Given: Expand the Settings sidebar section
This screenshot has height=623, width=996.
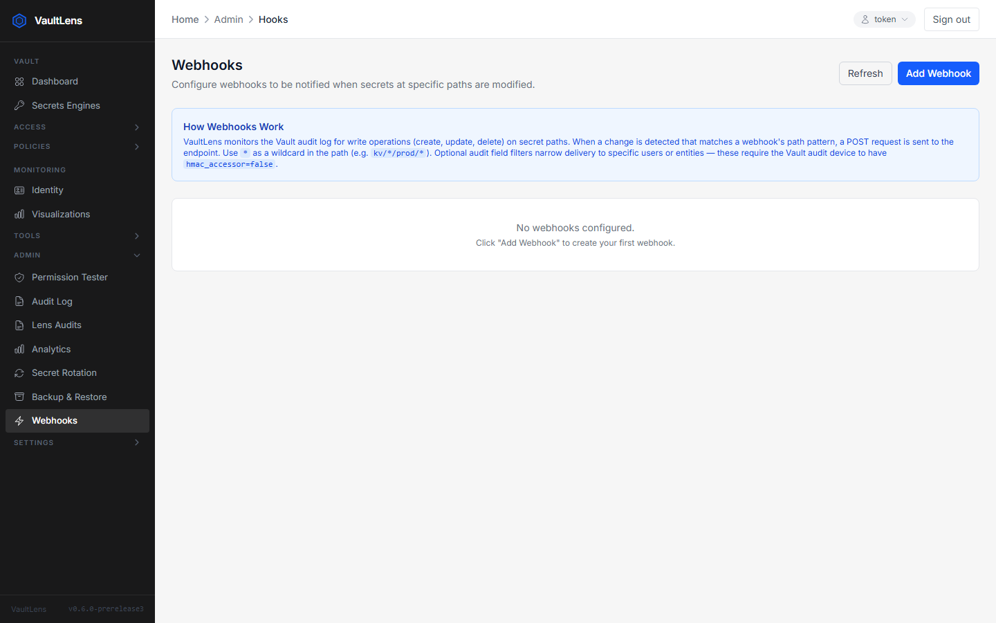Looking at the screenshot, I should [x=77, y=443].
